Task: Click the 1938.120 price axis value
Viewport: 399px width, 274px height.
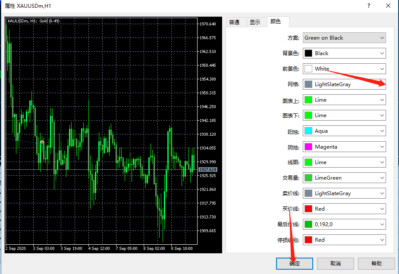Action: (207, 134)
